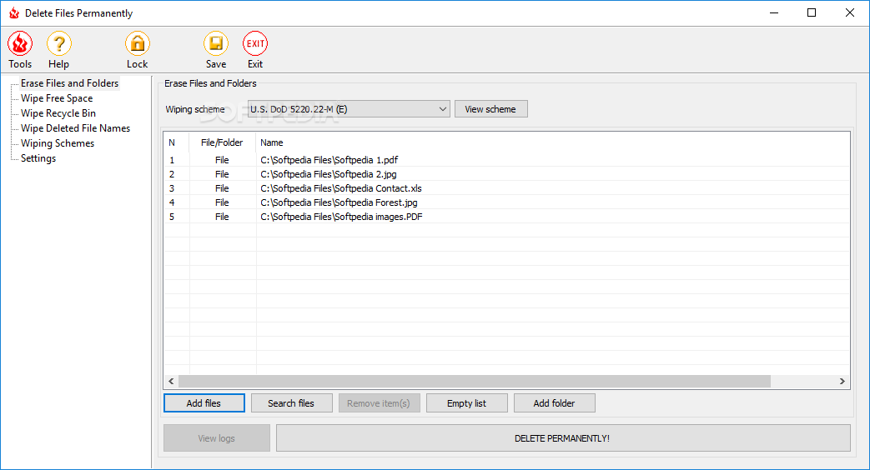Image resolution: width=870 pixels, height=470 pixels.
Task: Go to Wiping Schemes section
Action: (x=58, y=143)
